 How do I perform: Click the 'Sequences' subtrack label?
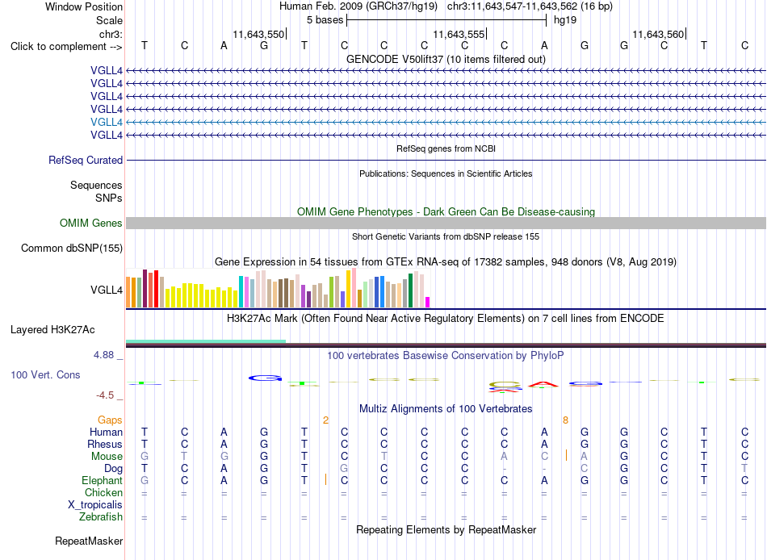click(96, 186)
